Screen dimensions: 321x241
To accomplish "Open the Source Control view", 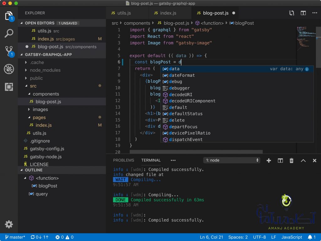I will coord(9,51).
